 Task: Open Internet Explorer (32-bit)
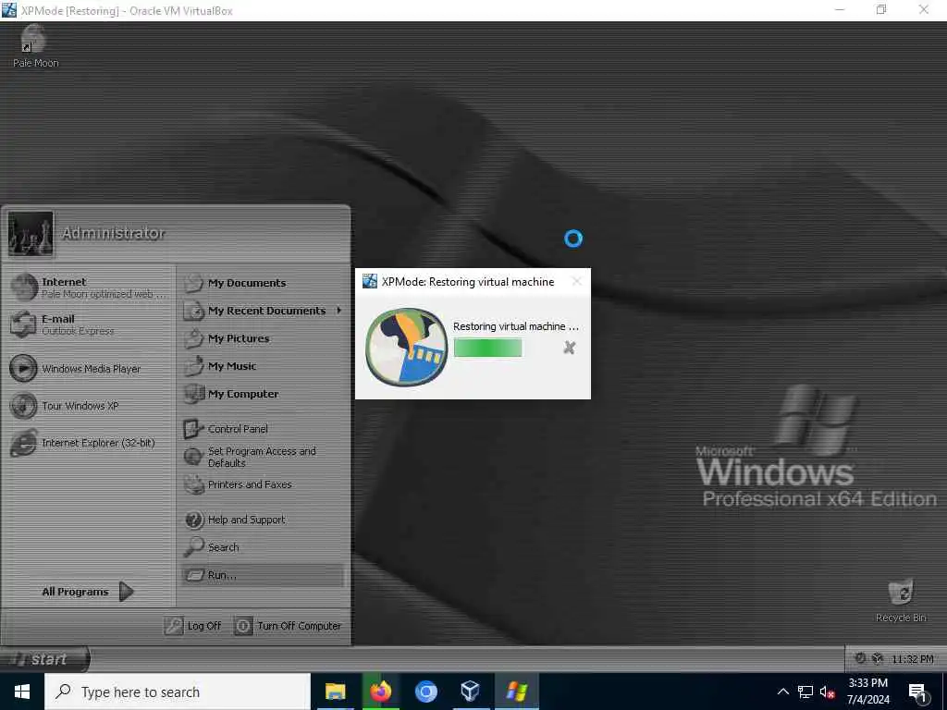(90, 443)
